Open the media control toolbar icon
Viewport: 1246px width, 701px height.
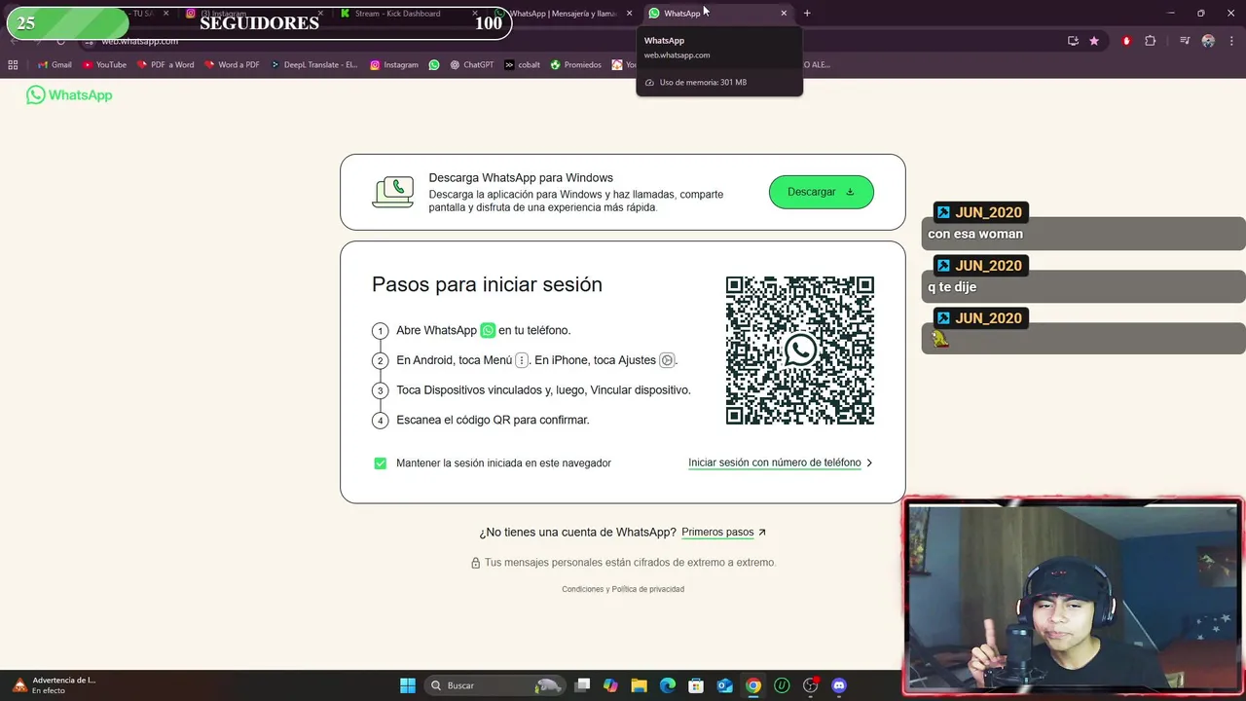pos(1185,41)
